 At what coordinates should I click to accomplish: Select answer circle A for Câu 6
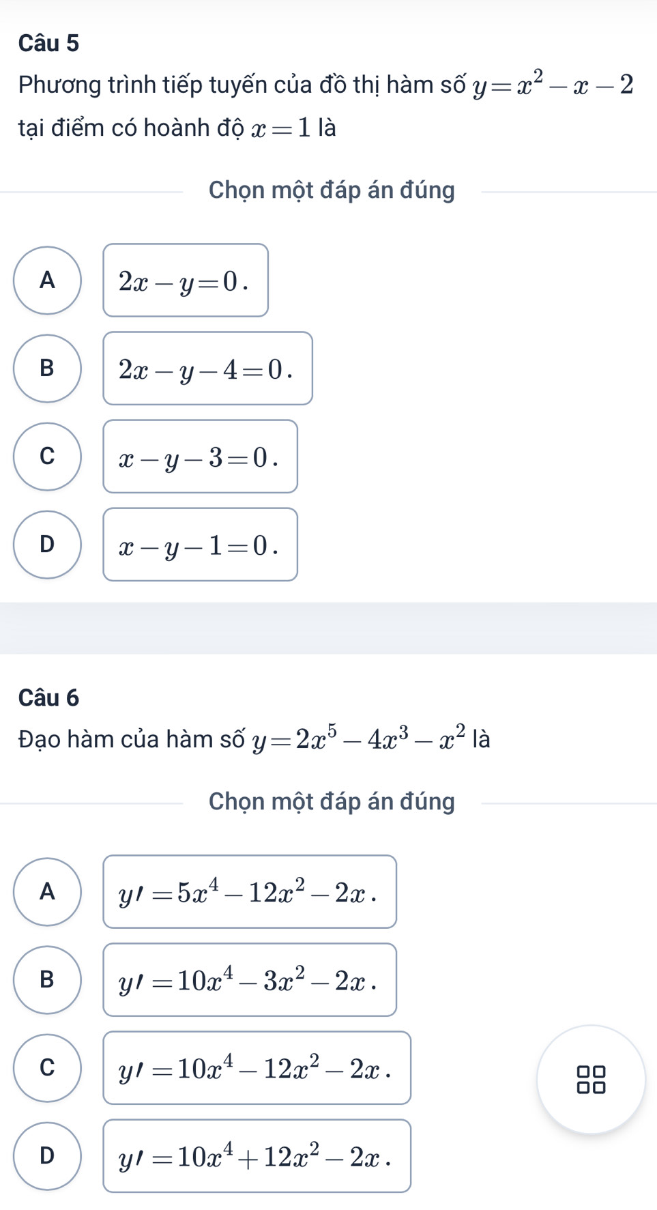[47, 891]
